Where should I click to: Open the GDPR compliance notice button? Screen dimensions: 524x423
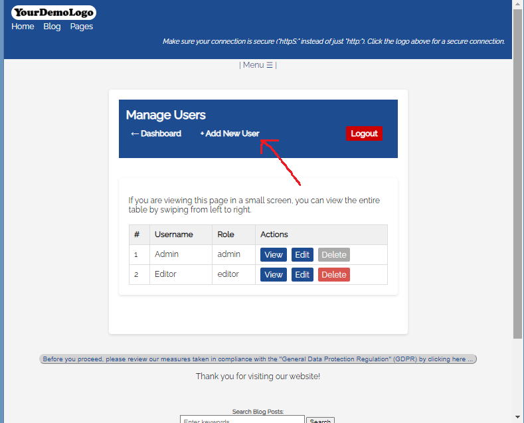coord(258,359)
